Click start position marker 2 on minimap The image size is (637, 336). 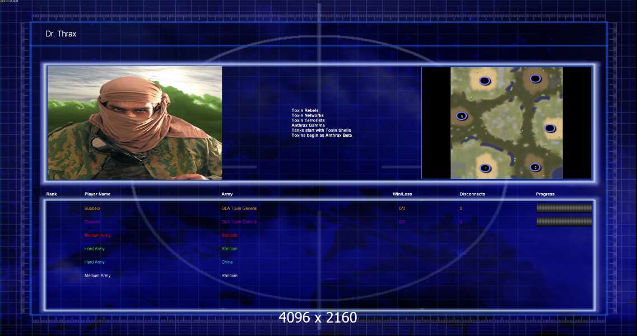[x=536, y=167]
